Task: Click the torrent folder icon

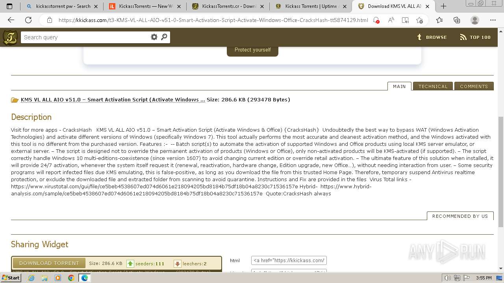Action: pyautogui.click(x=15, y=100)
